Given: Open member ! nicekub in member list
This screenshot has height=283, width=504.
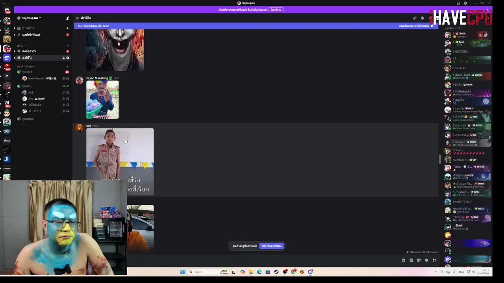Looking at the screenshot, I should pyautogui.click(x=468, y=68).
